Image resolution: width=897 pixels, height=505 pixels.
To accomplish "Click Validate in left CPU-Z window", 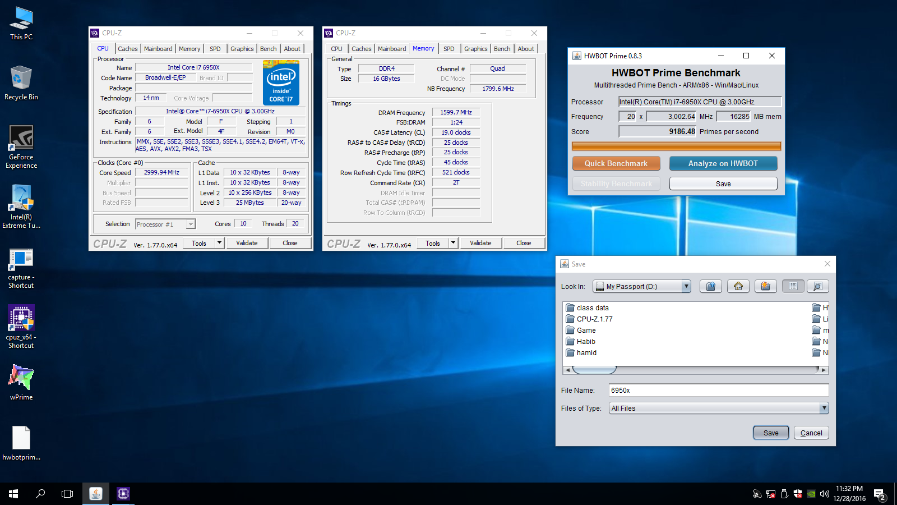I will tap(247, 243).
